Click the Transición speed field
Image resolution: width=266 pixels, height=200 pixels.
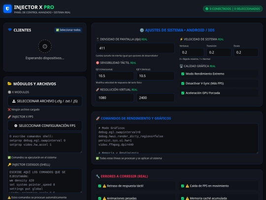(219, 52)
